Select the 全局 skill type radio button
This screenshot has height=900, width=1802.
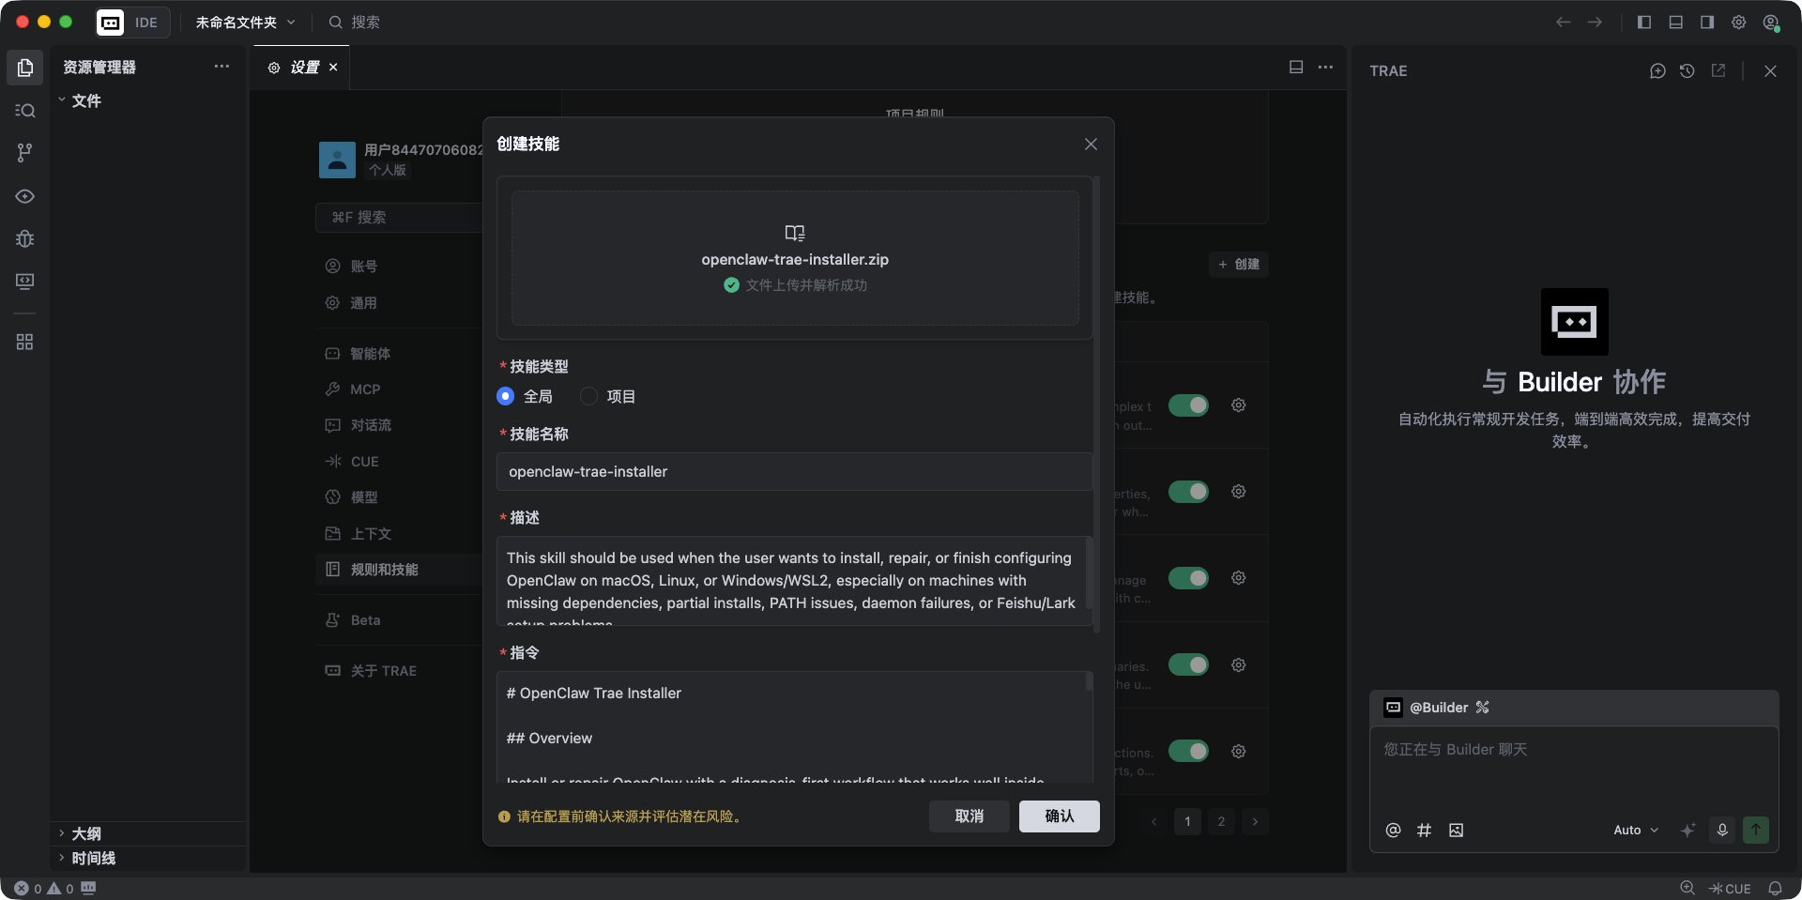pos(506,397)
